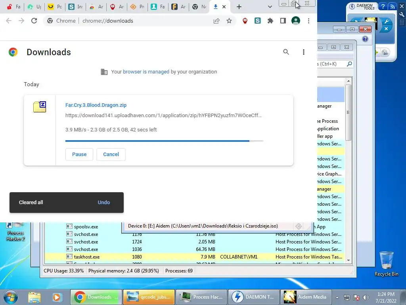This screenshot has width=406, height=305.
Task: Reload the chrome://downloads page
Action: coord(34,21)
